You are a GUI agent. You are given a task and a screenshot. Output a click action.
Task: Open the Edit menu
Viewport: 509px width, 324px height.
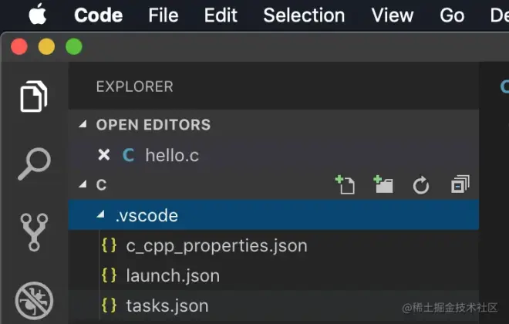pyautogui.click(x=221, y=15)
